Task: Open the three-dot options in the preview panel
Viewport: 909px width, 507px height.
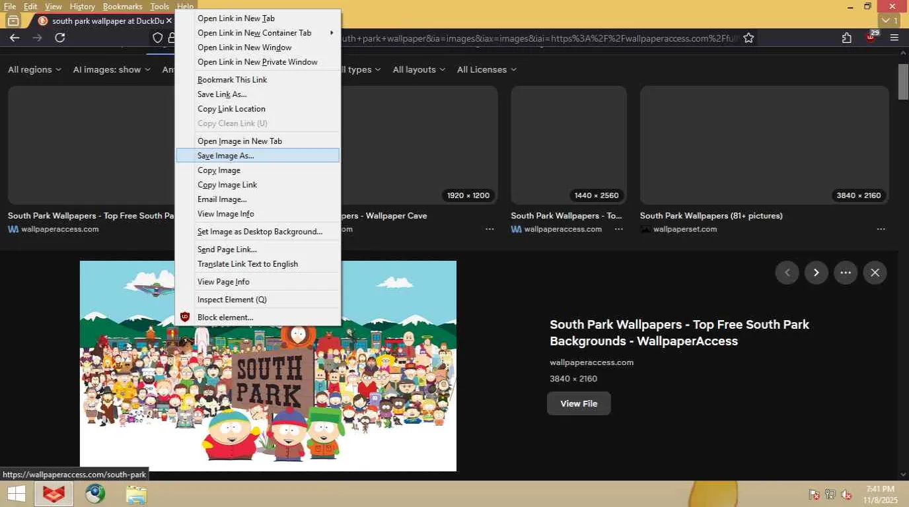Action: click(x=846, y=273)
